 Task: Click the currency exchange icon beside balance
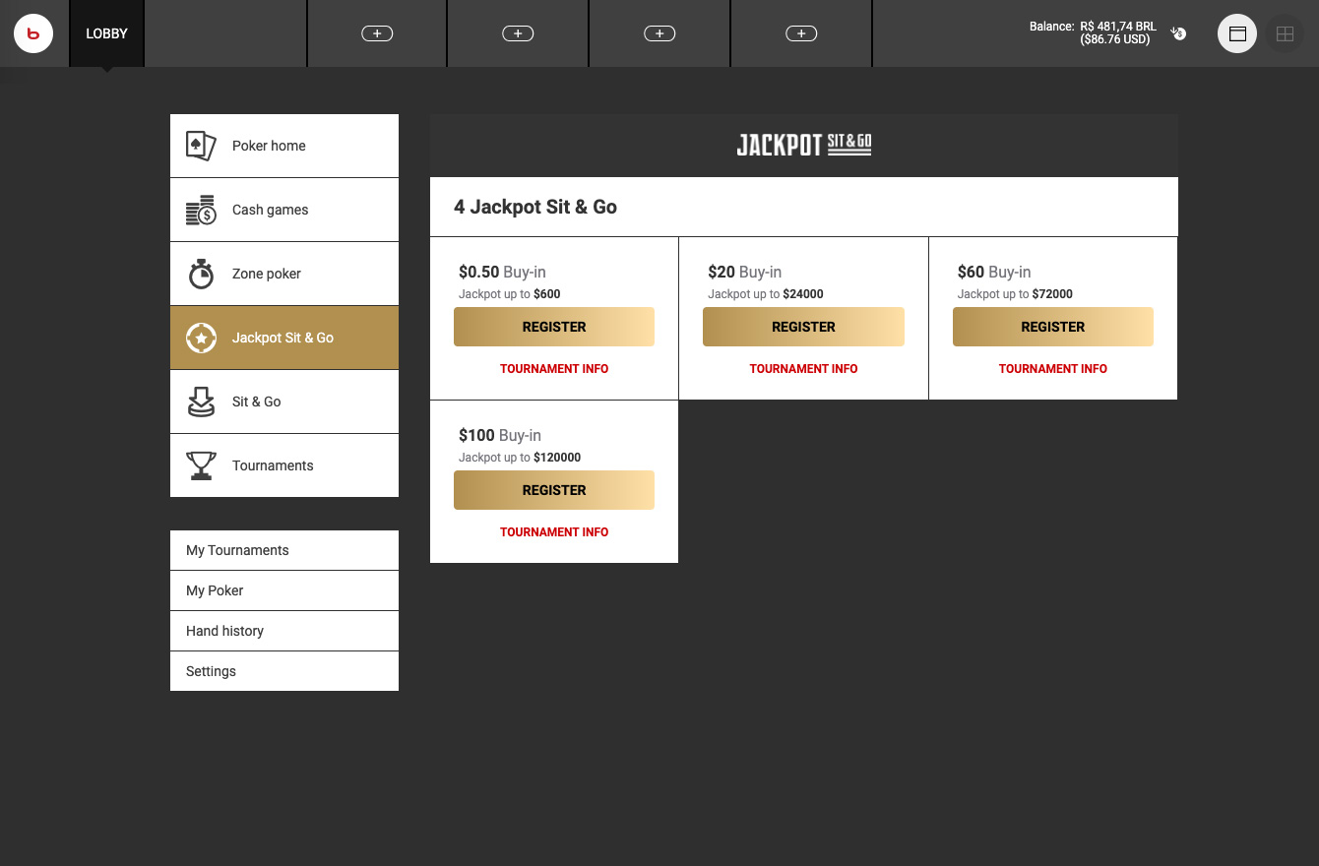(x=1178, y=33)
